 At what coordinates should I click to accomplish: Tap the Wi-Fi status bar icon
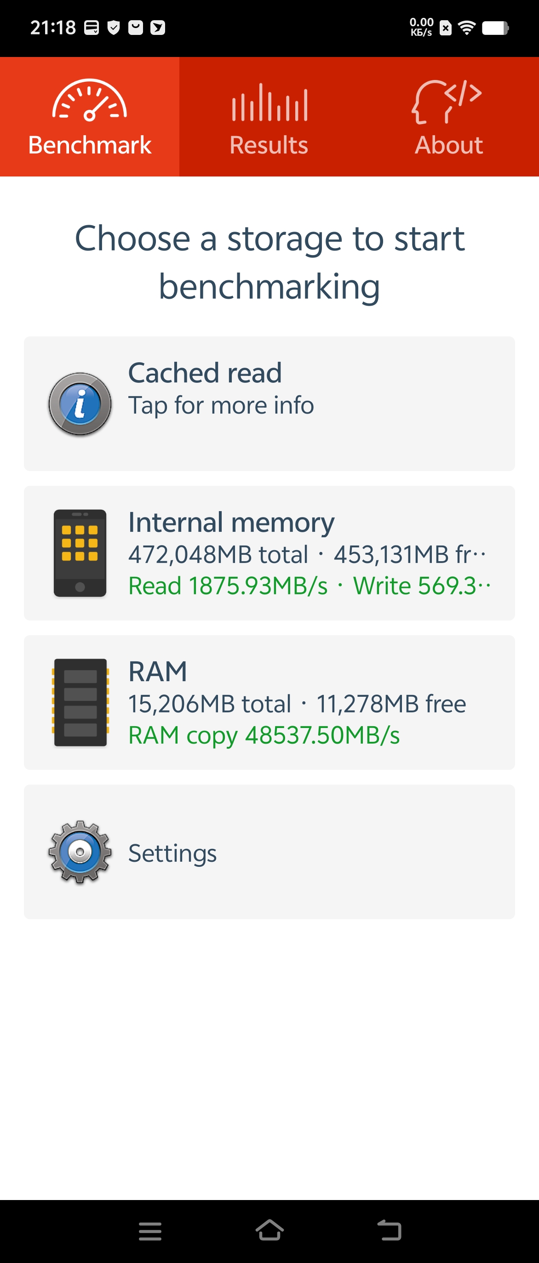[x=467, y=28]
